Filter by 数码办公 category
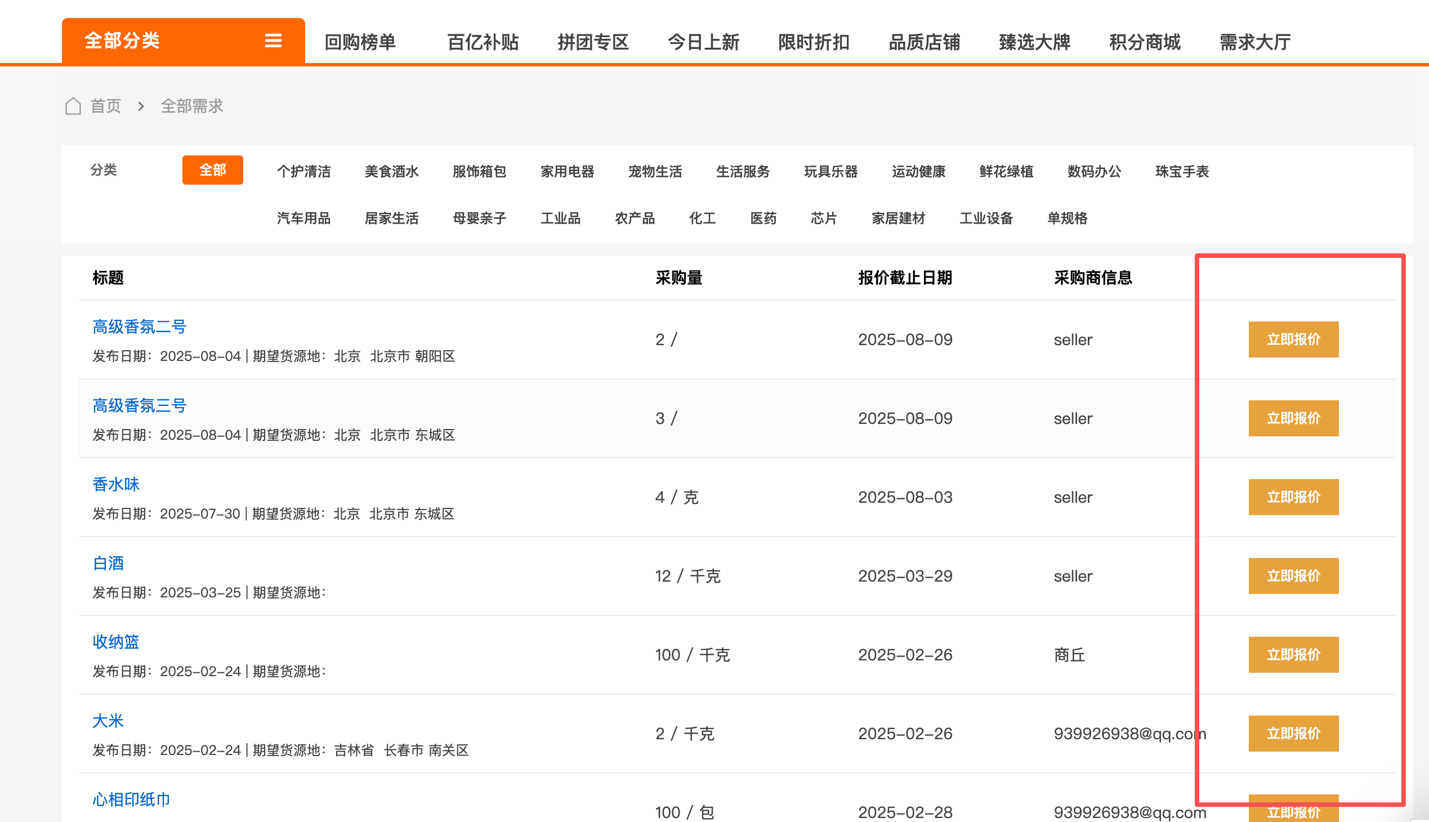Screen dimensions: 1429x822 click(x=1093, y=171)
